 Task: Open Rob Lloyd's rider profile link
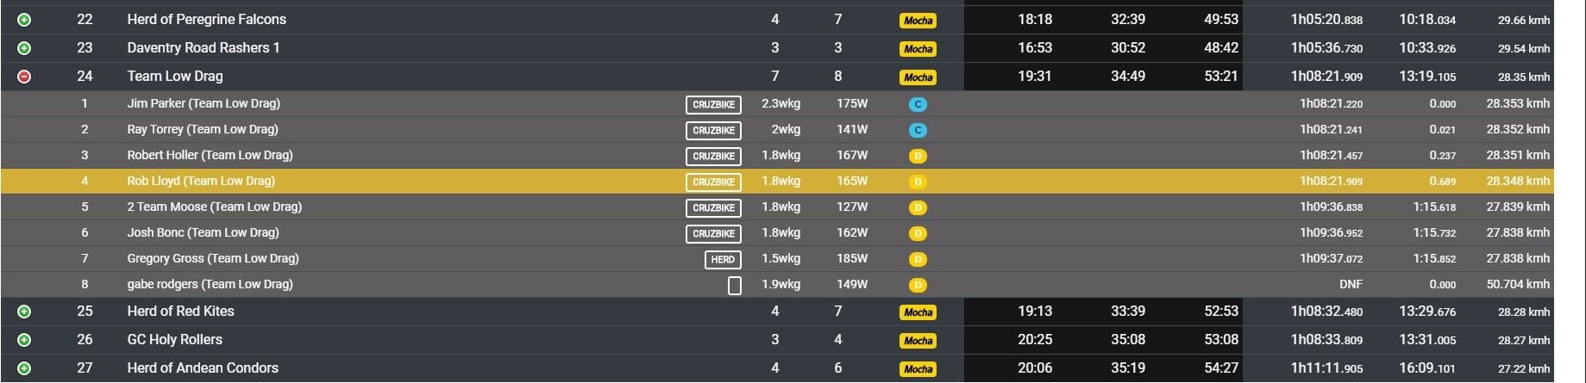click(201, 181)
